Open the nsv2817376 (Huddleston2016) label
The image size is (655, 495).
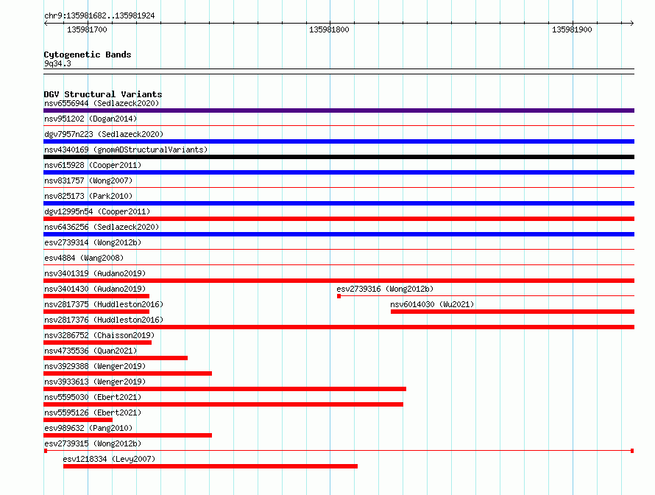[104, 320]
